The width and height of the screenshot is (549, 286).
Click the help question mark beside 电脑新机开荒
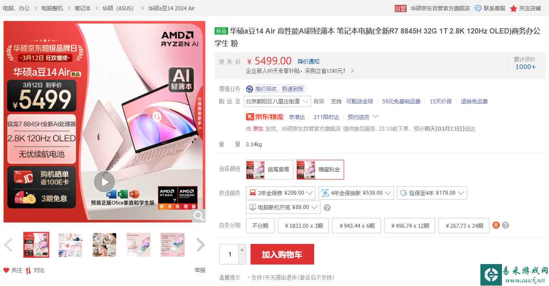[327, 208]
